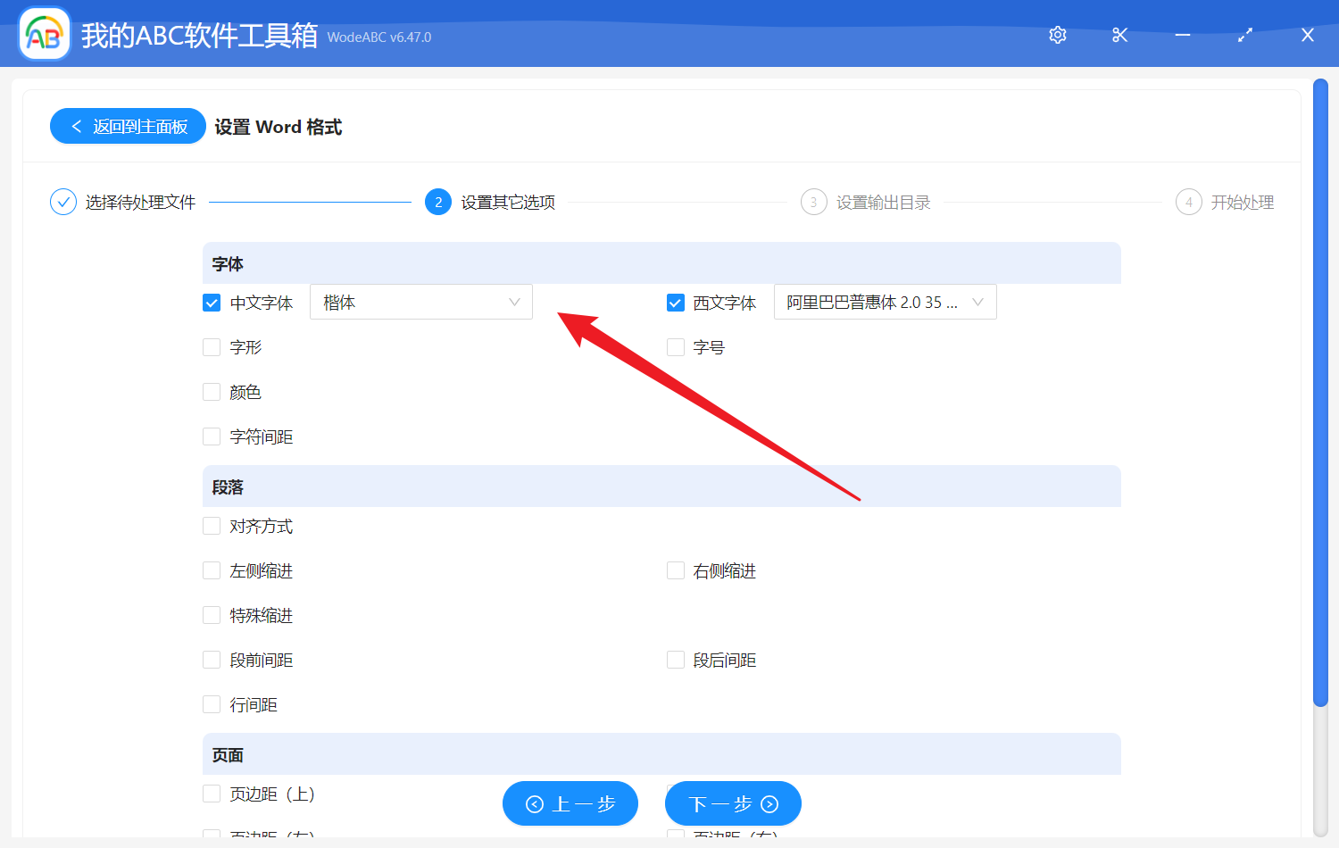Click the checkmark circle on 选择待处理文件 step

point(62,202)
